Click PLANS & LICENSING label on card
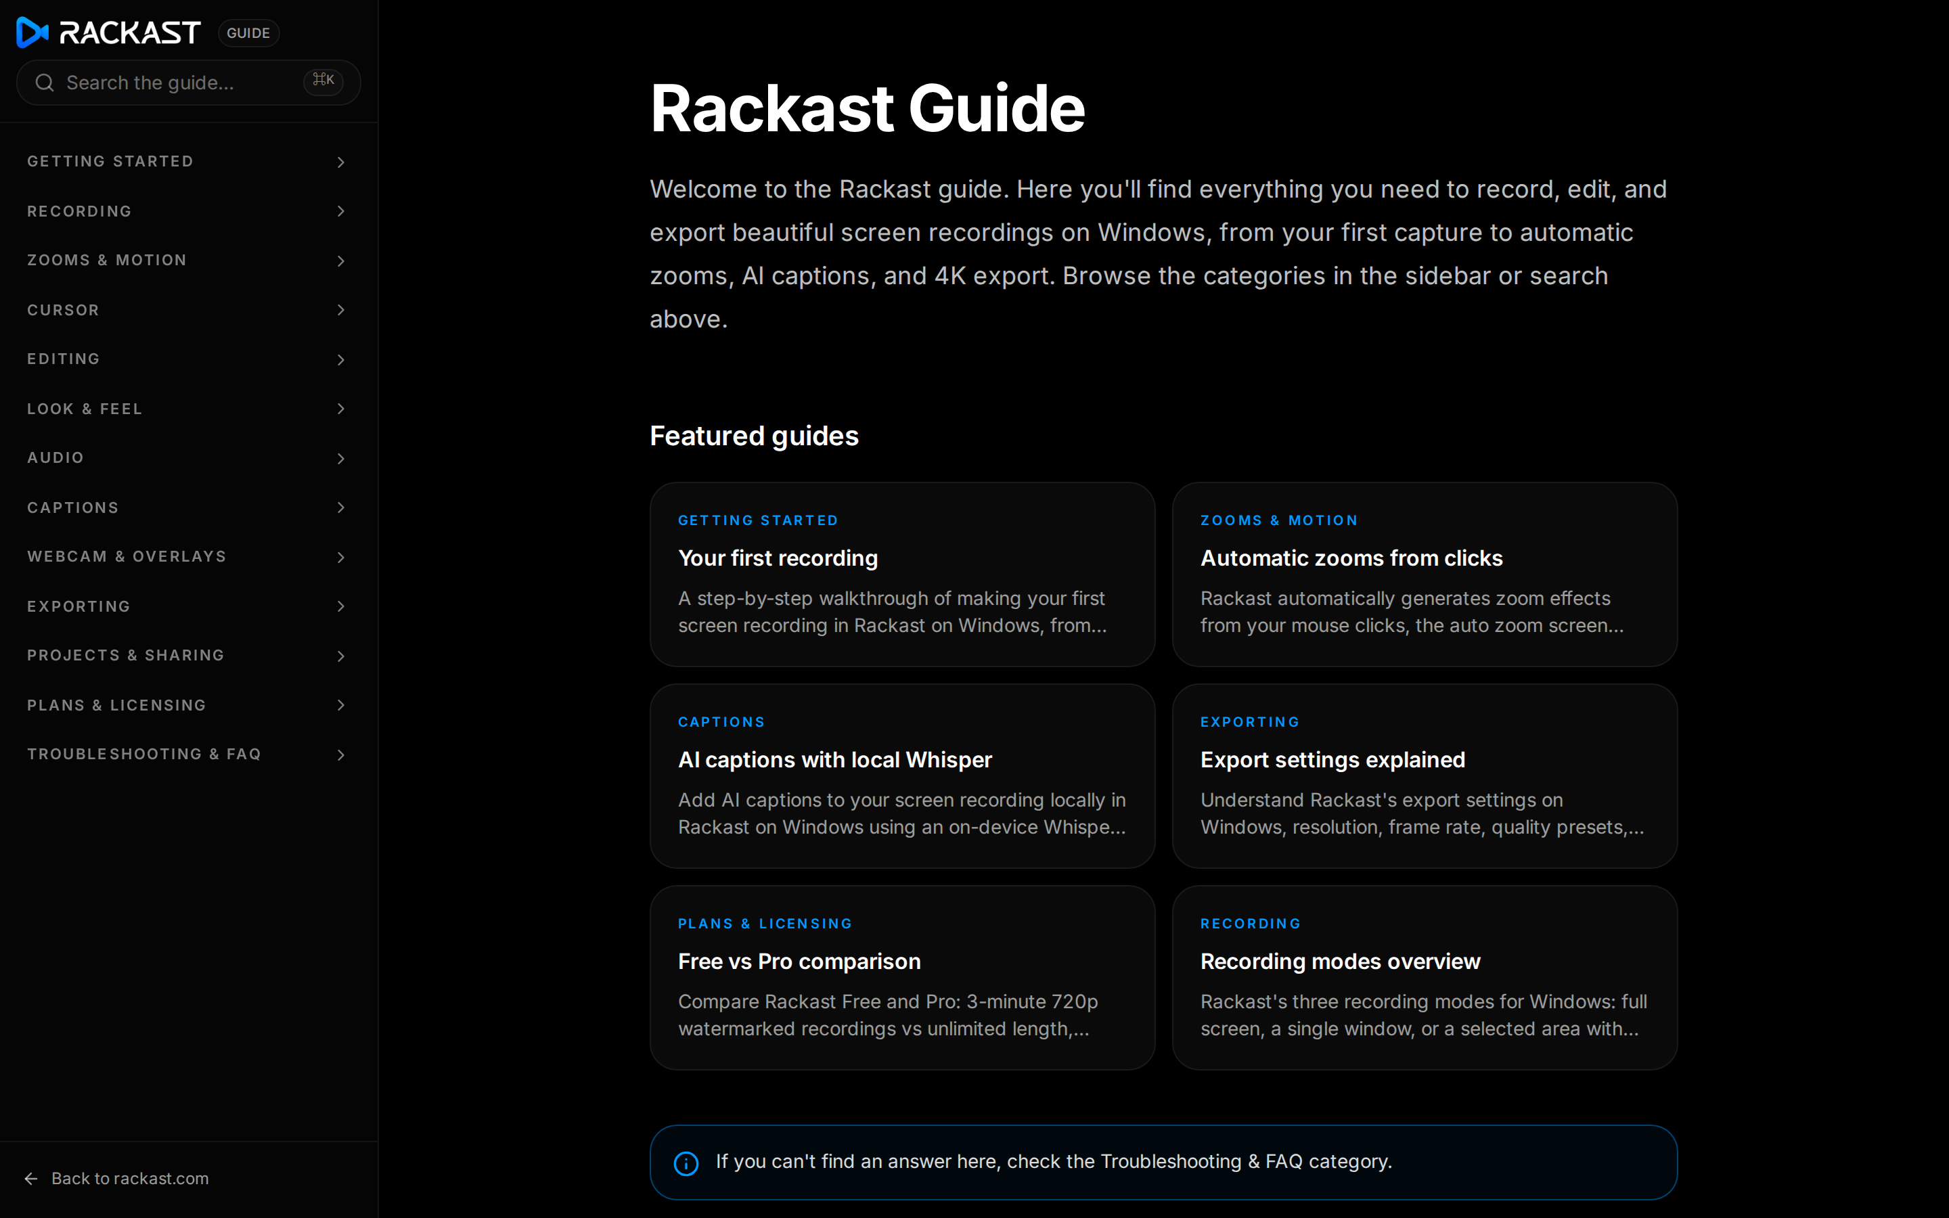The width and height of the screenshot is (1949, 1218). (765, 923)
